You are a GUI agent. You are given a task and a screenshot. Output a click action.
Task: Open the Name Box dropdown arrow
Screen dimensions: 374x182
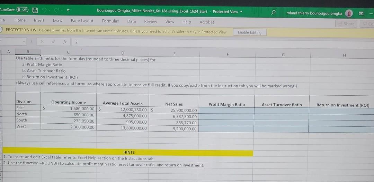24,42
